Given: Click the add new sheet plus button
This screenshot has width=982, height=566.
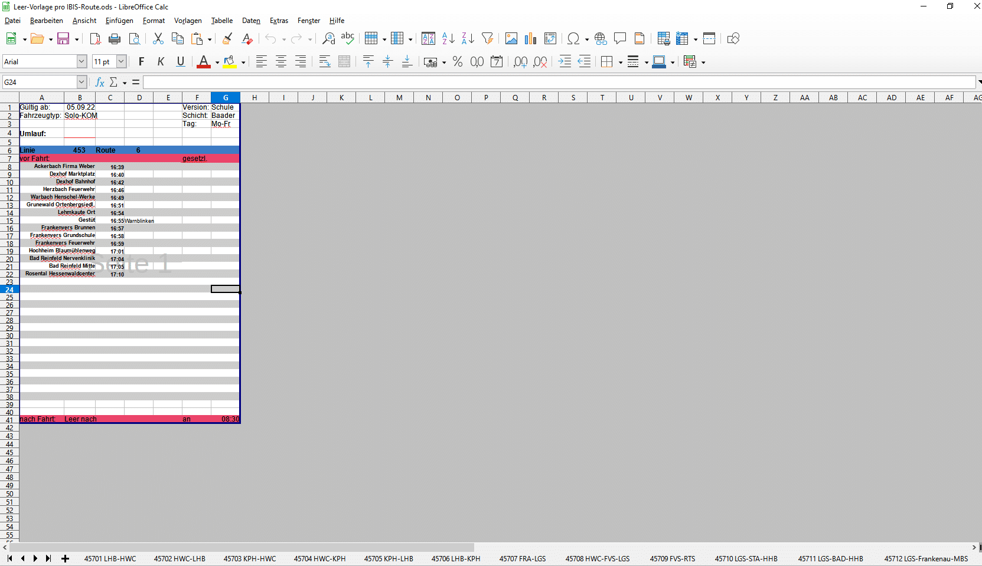Looking at the screenshot, I should click(x=66, y=559).
